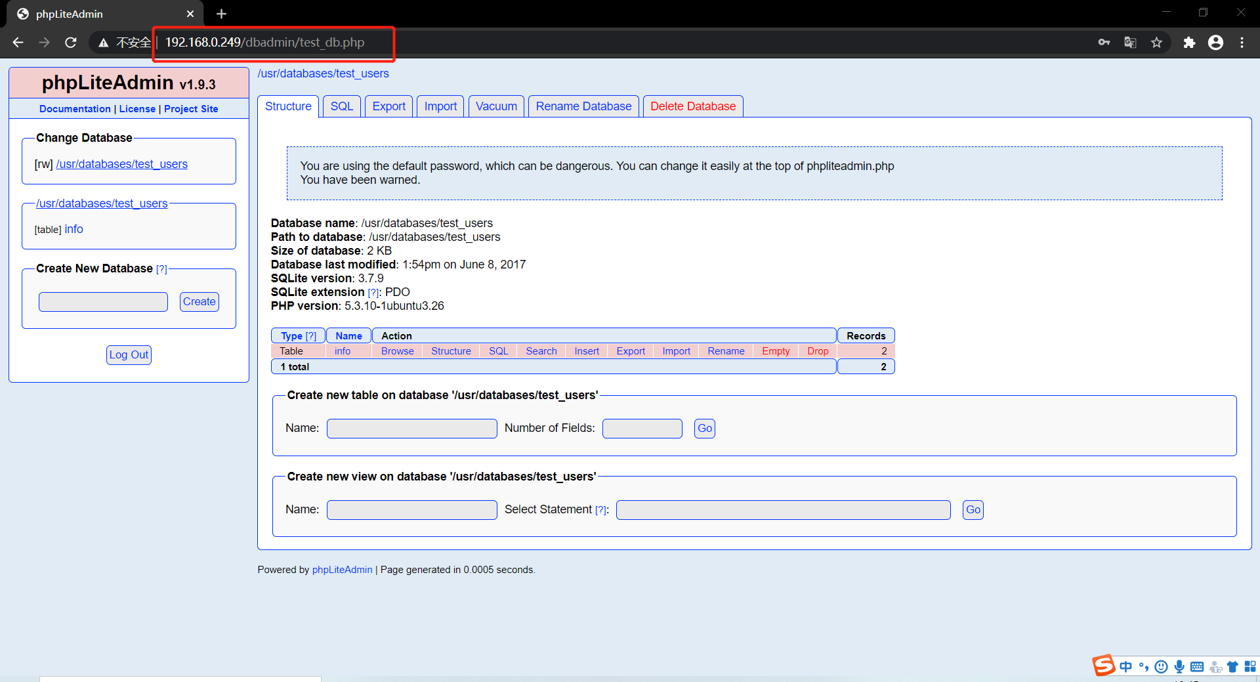
Task: Open a new browser tab
Action: pos(221,14)
